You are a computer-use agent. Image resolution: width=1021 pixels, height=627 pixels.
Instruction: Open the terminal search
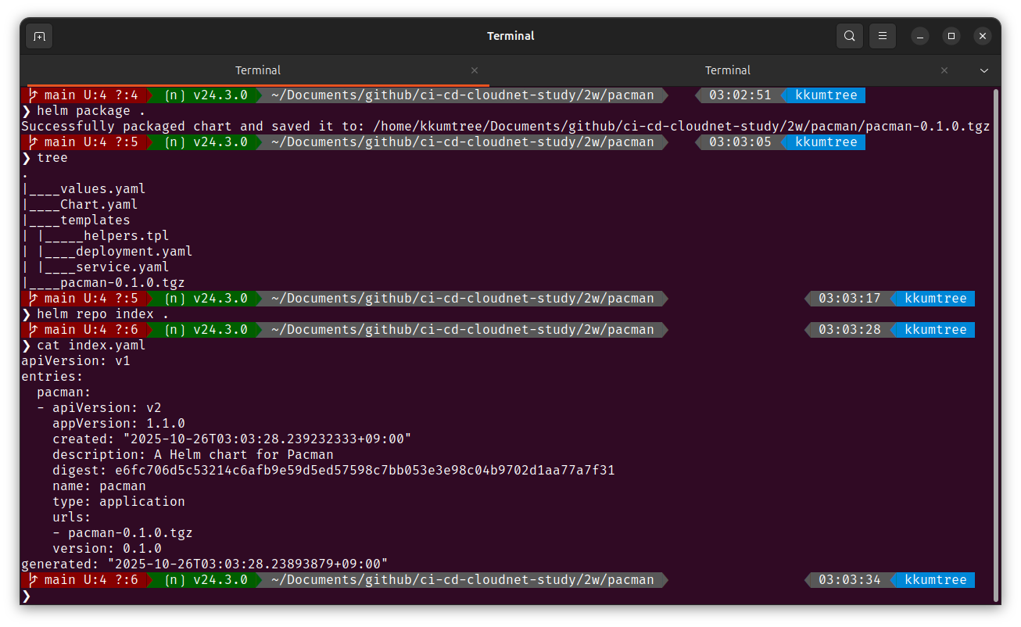pyautogui.click(x=849, y=36)
